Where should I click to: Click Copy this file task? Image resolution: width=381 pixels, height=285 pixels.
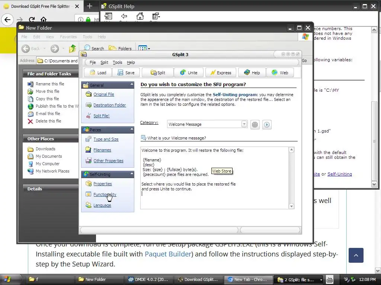pyautogui.click(x=47, y=99)
